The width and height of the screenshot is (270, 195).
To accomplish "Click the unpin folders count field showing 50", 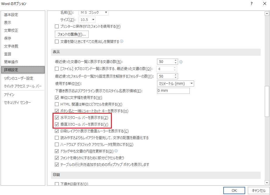I will click(166, 76).
